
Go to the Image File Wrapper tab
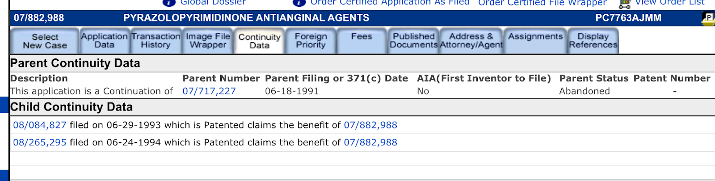[x=208, y=41]
